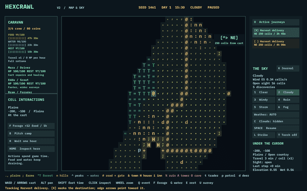Image resolution: width=307 pixels, height=191 pixels.
Task: Click the '5 discoveries' text
Action: pos(264,87)
